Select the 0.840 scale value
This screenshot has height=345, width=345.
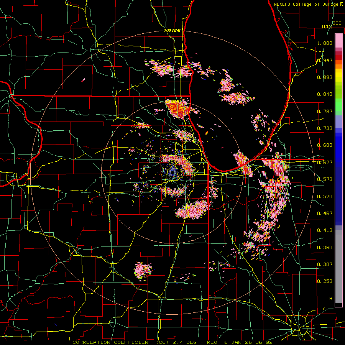point(325,94)
